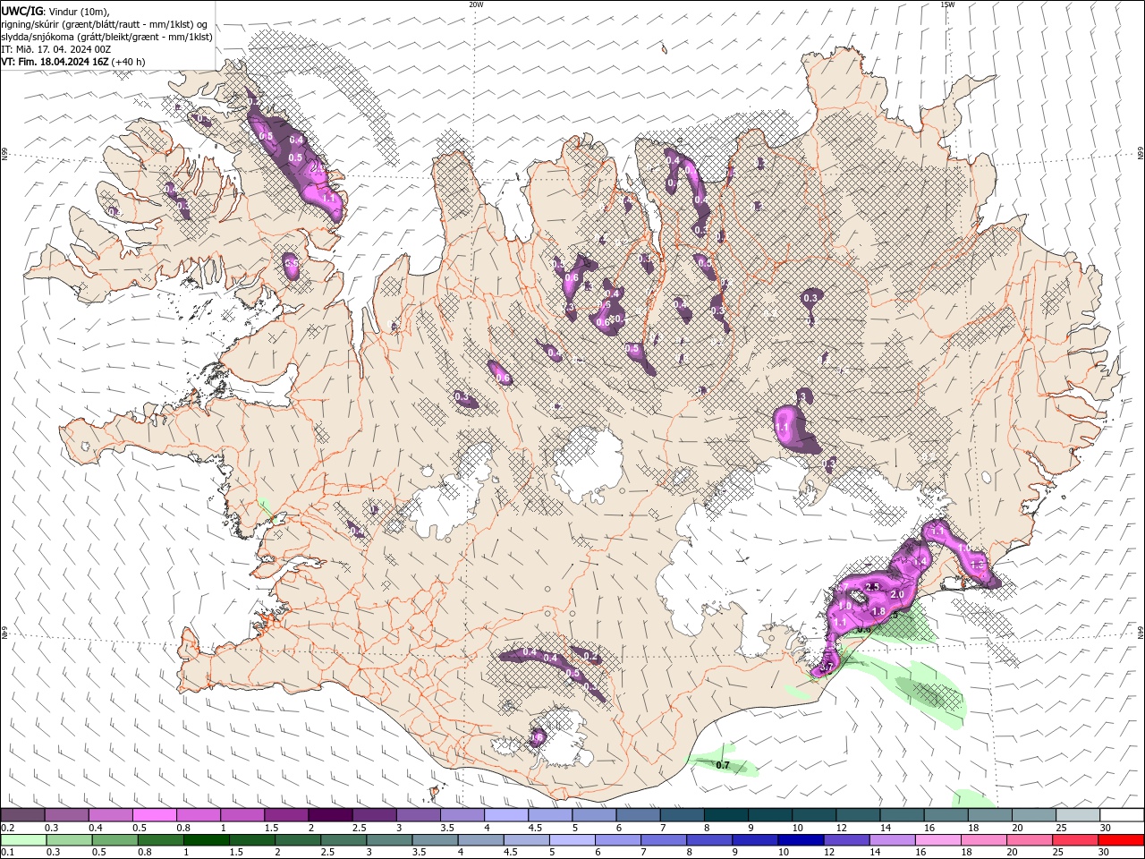Select the 'rigning/skúrir (grænt/blátt/rautt - mm/1klst) og' line
1145x859 pixels.
coord(105,24)
